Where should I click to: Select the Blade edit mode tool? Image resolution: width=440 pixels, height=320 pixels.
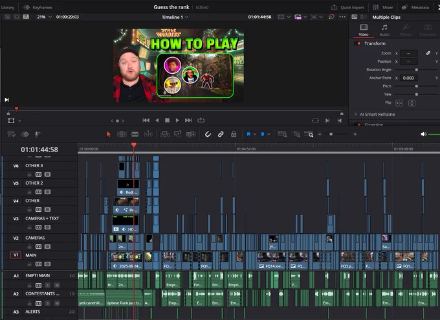point(135,134)
